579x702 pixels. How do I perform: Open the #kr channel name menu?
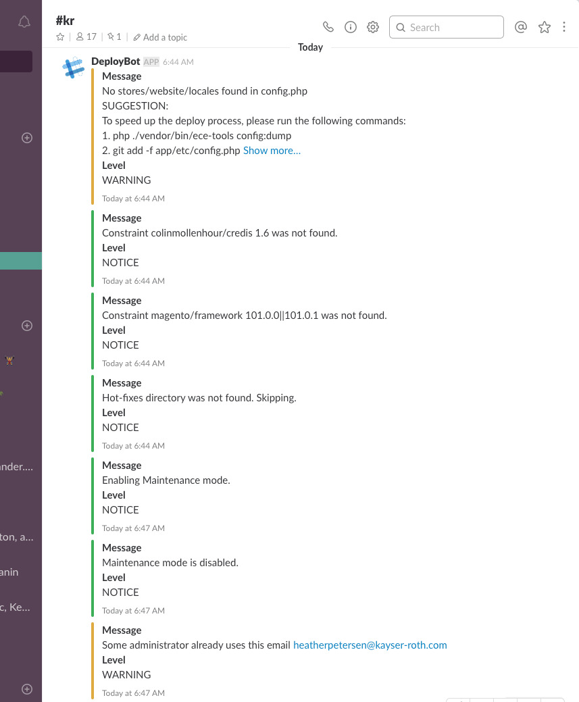pyautogui.click(x=65, y=20)
